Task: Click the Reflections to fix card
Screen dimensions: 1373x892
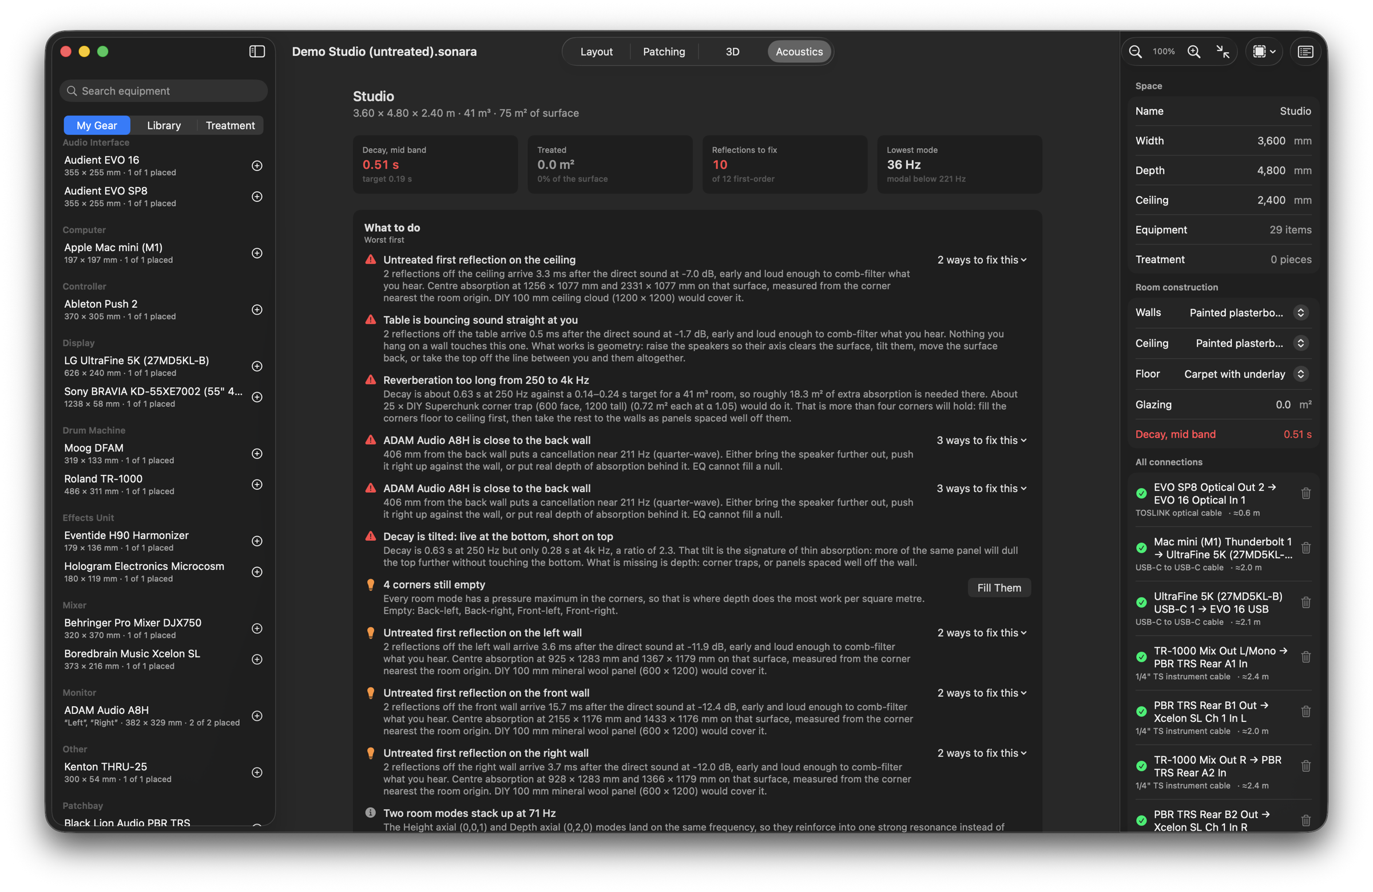Action: [784, 164]
